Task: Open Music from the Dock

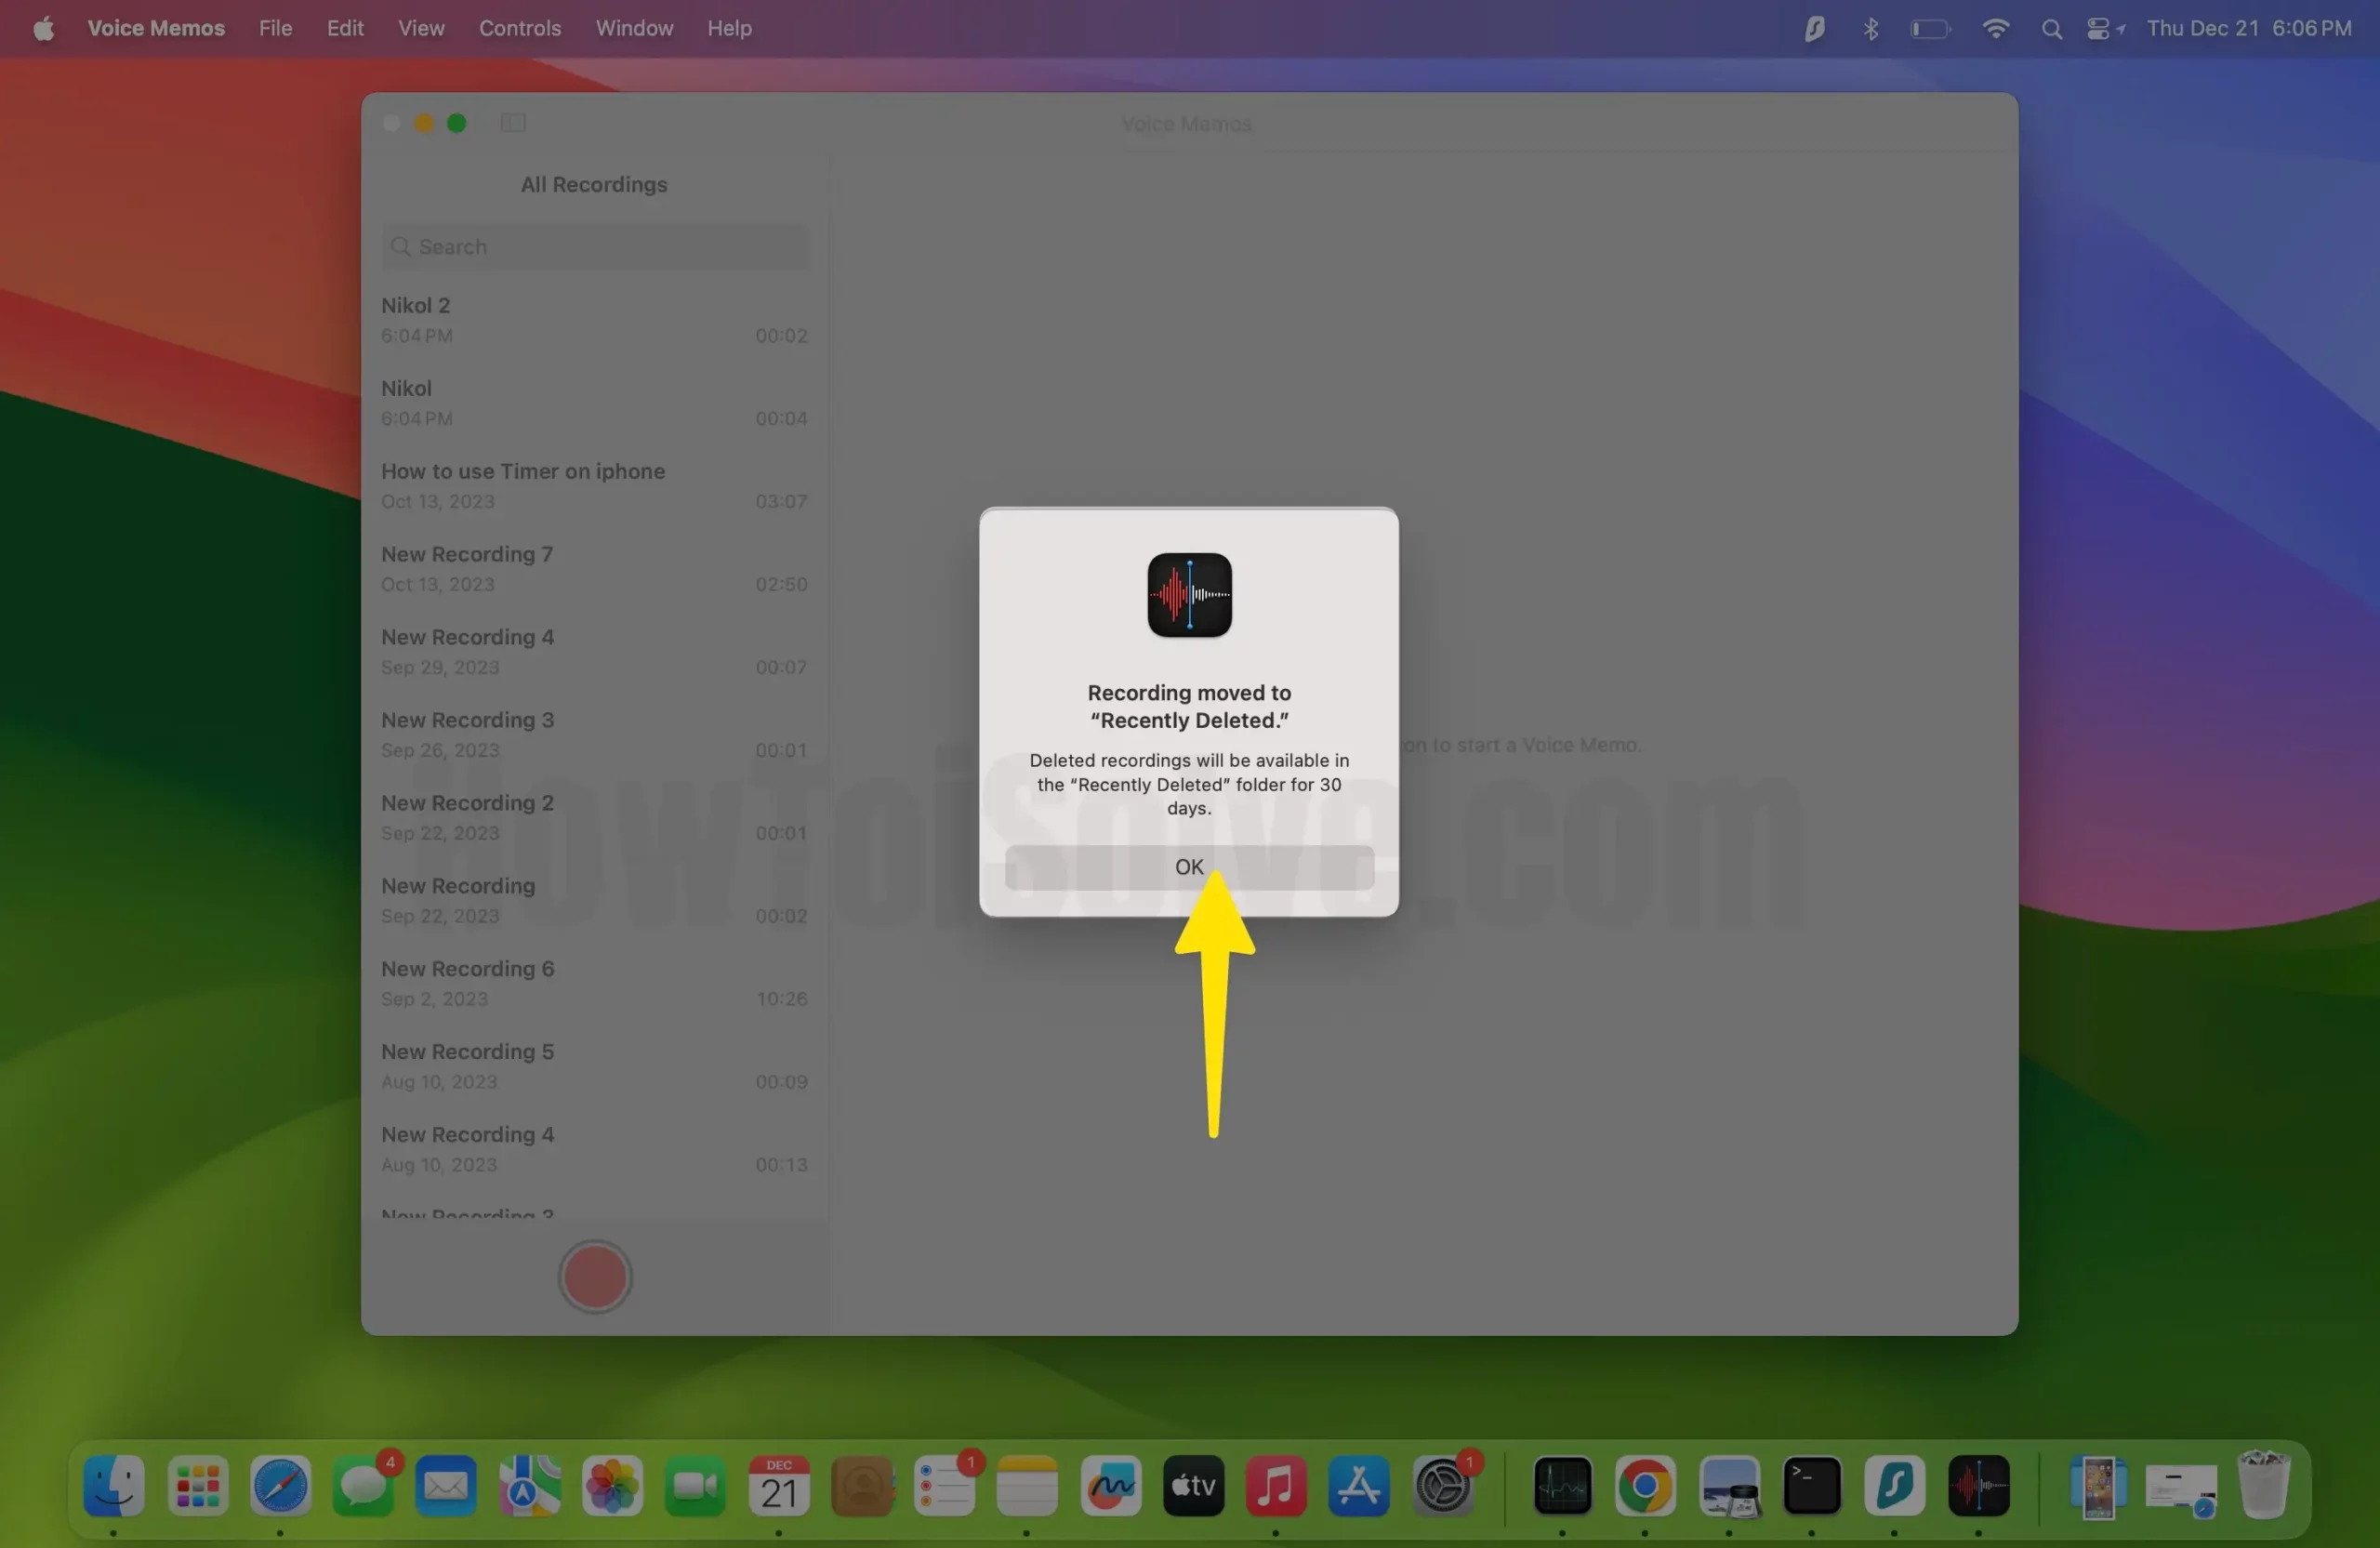Action: (x=1276, y=1485)
